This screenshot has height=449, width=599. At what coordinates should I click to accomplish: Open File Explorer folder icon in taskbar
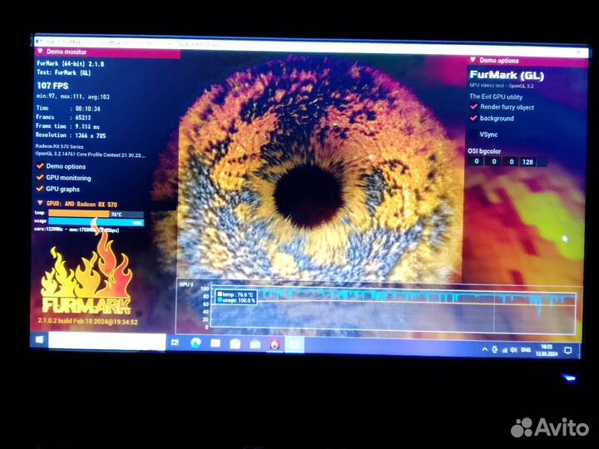[215, 343]
